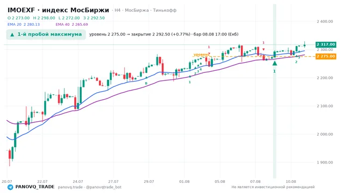Select the EMA 40 indicator label
The image size is (344, 193).
(71, 25)
